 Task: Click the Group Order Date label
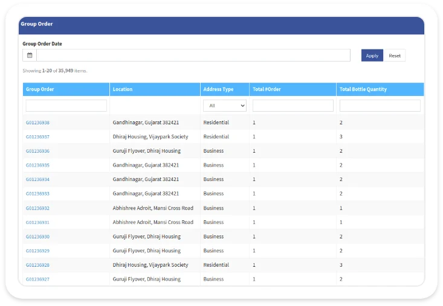coord(42,43)
